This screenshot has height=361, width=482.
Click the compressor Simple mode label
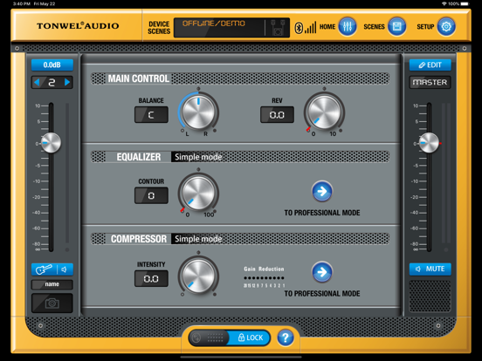198,239
